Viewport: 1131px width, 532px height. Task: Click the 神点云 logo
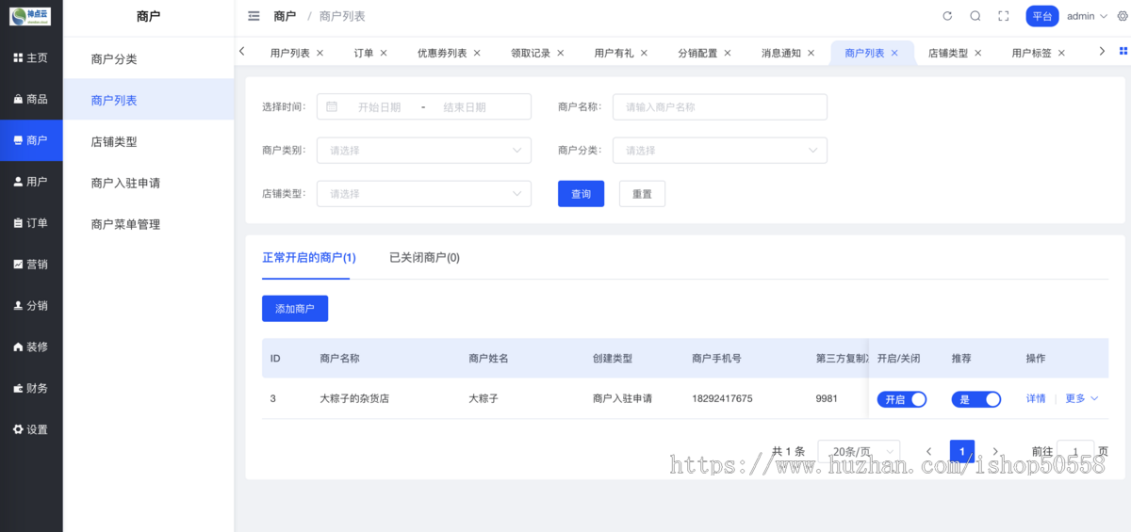pos(31,17)
